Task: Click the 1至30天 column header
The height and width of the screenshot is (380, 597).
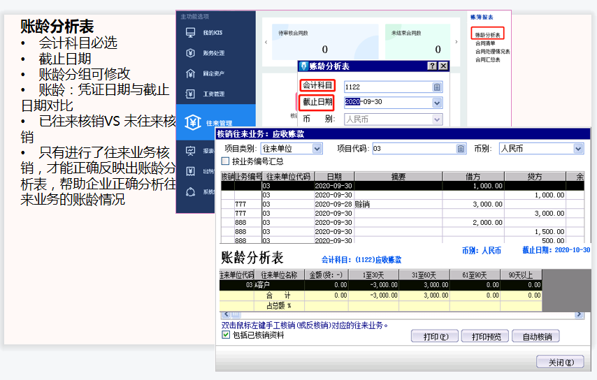Action: click(373, 275)
